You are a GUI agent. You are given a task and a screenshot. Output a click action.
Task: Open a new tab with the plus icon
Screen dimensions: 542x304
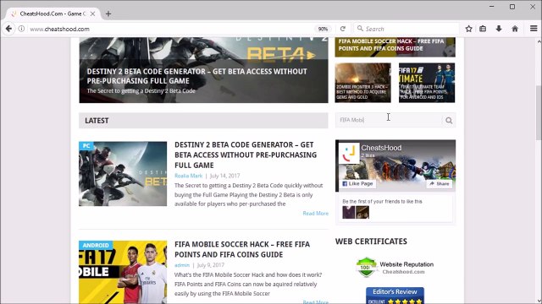(x=108, y=14)
